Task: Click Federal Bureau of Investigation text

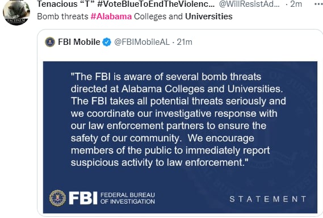Action: 128,198
